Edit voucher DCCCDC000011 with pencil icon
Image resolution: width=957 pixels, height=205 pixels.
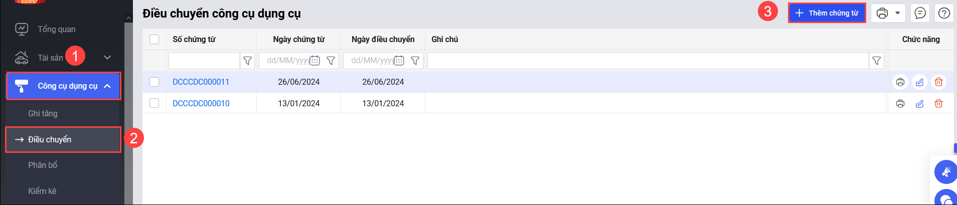click(919, 82)
